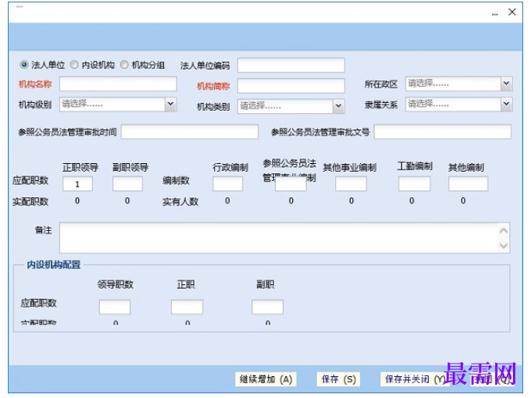Image resolution: width=531 pixels, height=398 pixels.
Task: Select the 机构分组 radio button
Action: click(124, 64)
